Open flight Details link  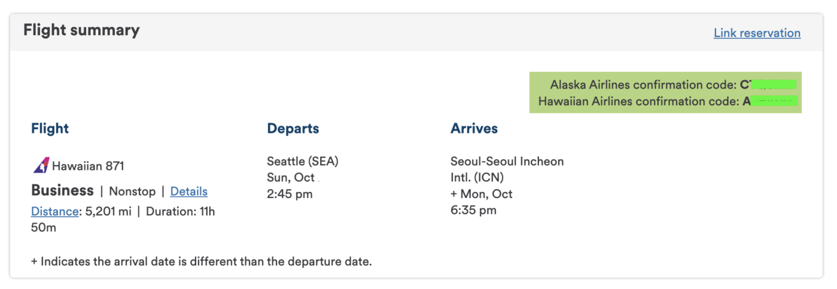click(189, 191)
